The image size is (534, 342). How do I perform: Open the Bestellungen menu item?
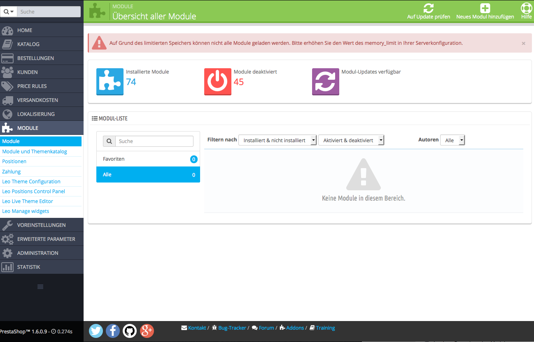tap(42, 58)
